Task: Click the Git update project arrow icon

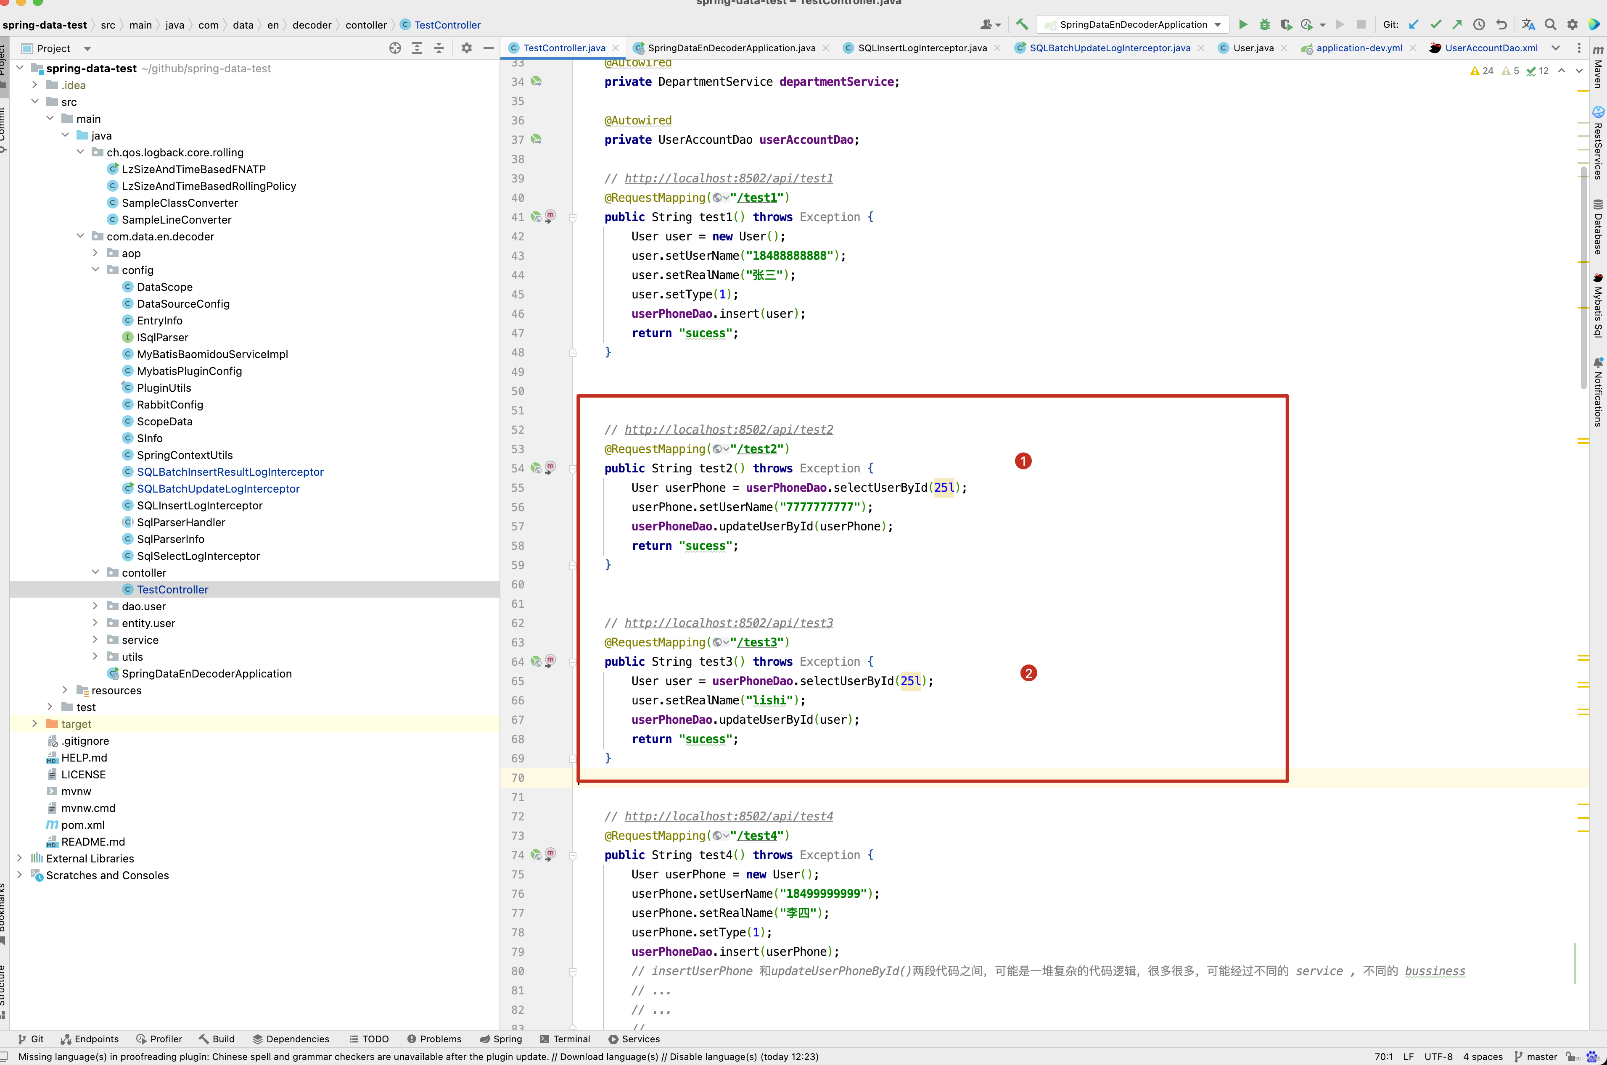Action: point(1413,24)
